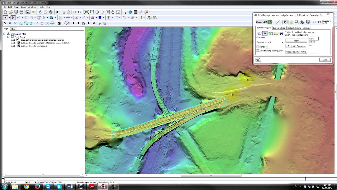Click the New project icon
Viewport: 337px width, 190px height.
[6, 12]
